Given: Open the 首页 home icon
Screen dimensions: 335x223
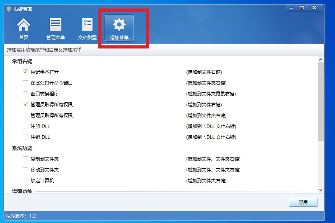Looking at the screenshot, I should (x=24, y=26).
